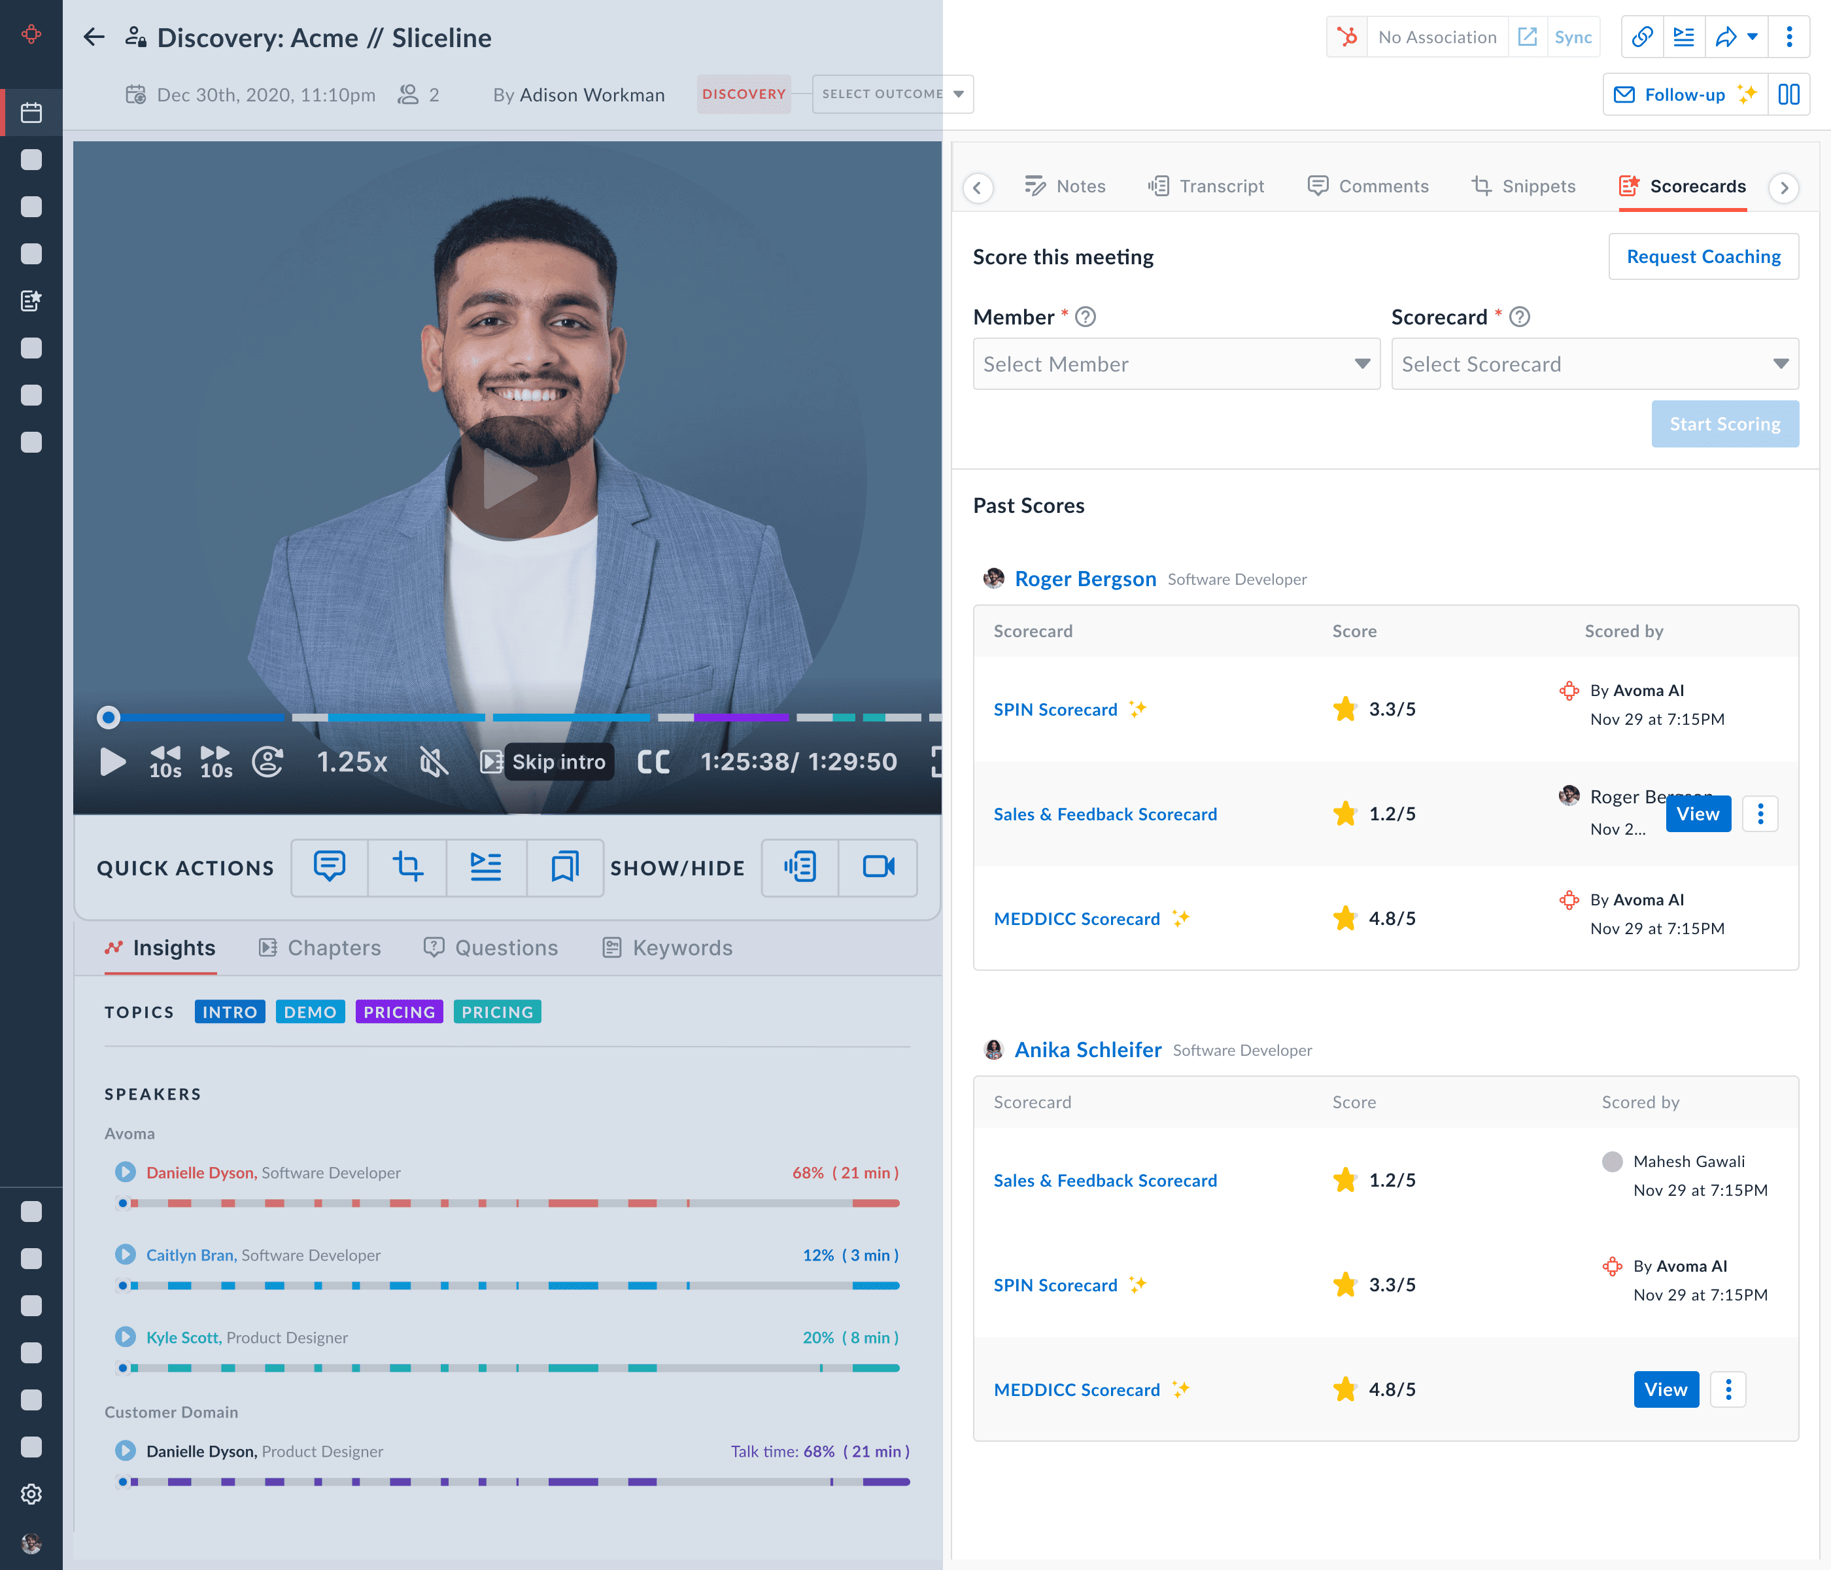Show or hide the video panel
Image resolution: width=1831 pixels, height=1570 pixels.
point(878,866)
